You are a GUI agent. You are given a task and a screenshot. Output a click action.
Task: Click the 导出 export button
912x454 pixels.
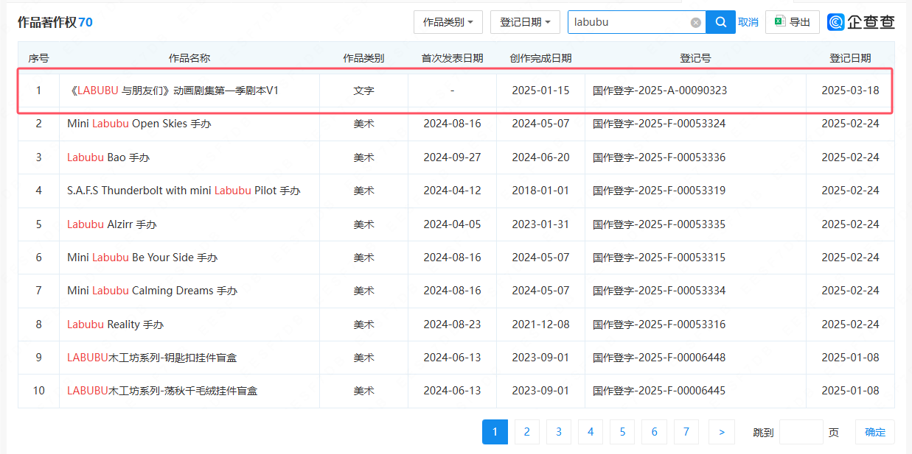(x=793, y=22)
